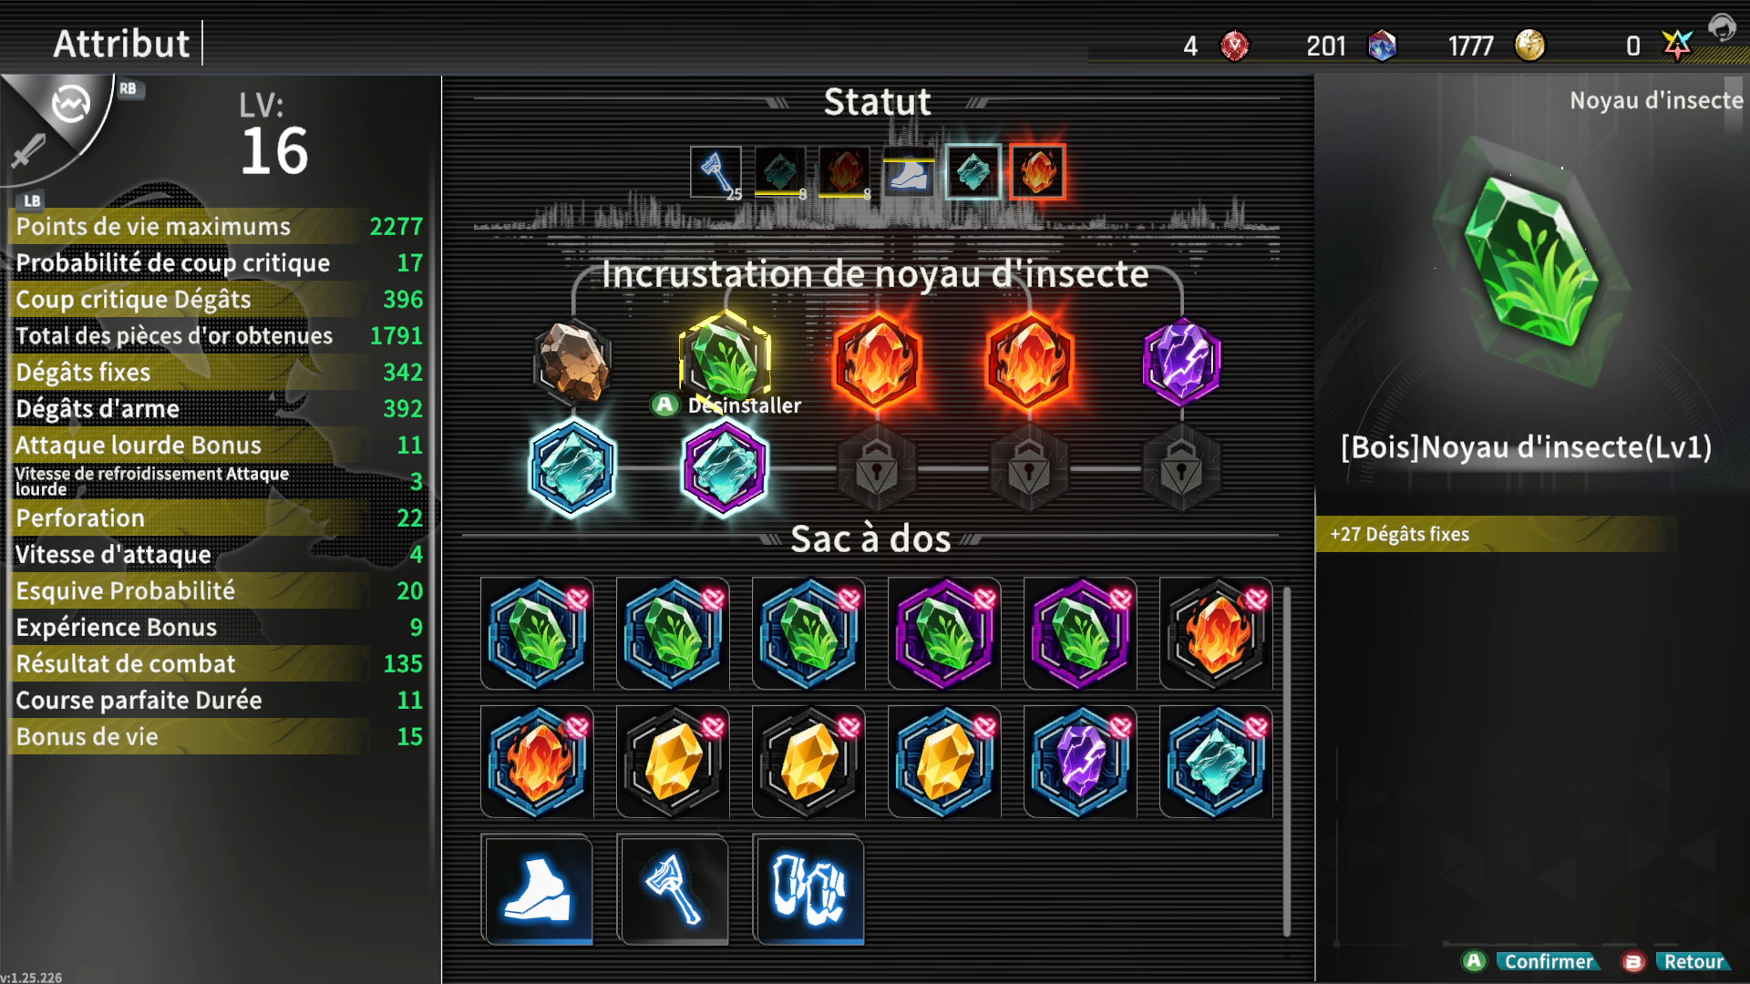Select the purple lightning core in inlay row
The width and height of the screenshot is (1750, 984).
pyautogui.click(x=1181, y=362)
